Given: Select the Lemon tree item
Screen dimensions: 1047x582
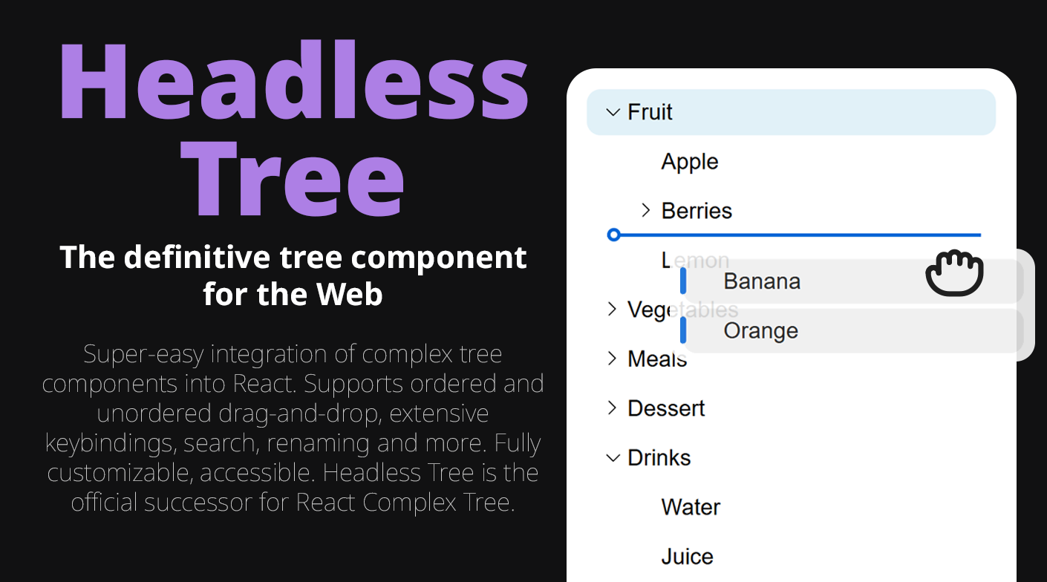Looking at the screenshot, I should (x=694, y=260).
